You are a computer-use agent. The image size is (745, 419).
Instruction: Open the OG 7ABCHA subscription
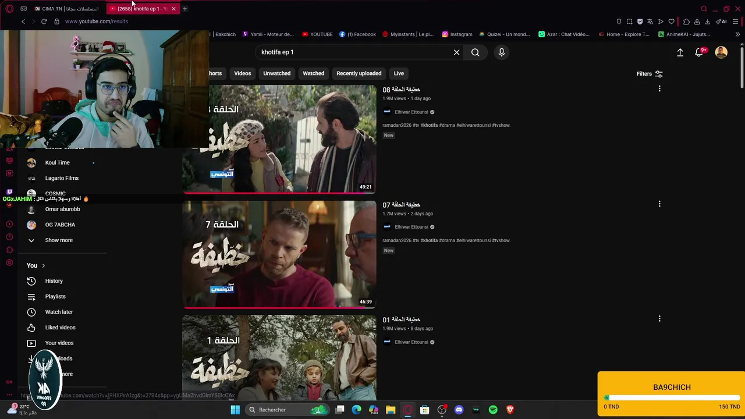pos(60,225)
